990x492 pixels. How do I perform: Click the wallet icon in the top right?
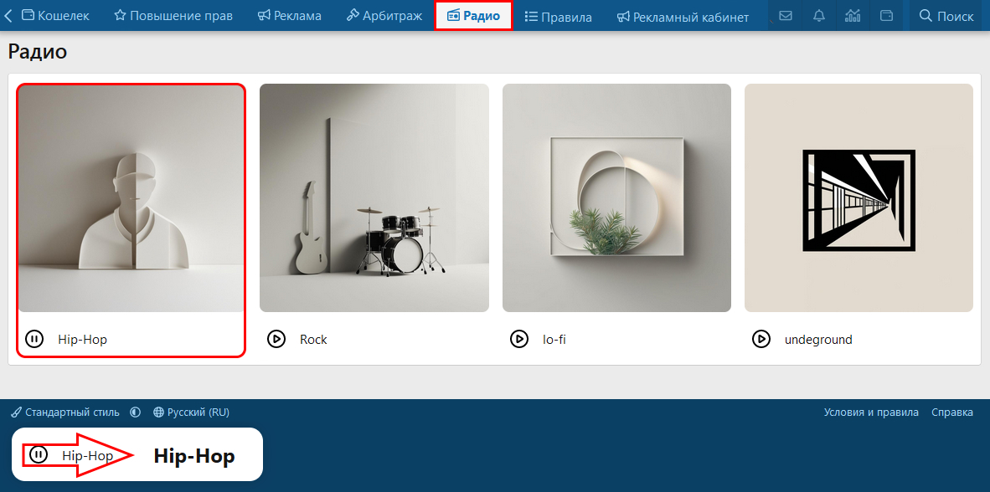(x=886, y=16)
